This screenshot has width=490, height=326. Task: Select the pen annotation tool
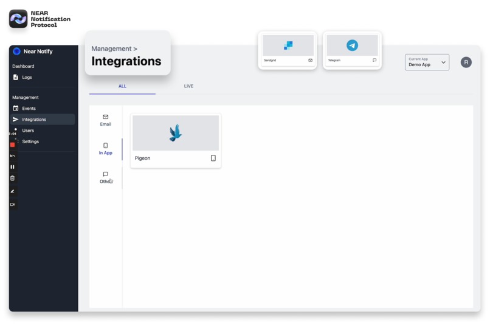pyautogui.click(x=13, y=191)
